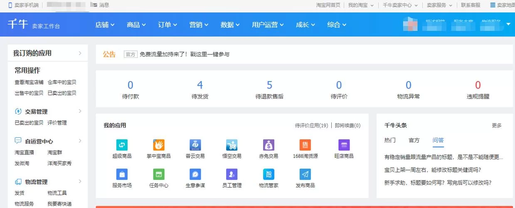Expand the 营销 dropdown menu
Viewport: 515px width, 208px height.
tap(199, 25)
